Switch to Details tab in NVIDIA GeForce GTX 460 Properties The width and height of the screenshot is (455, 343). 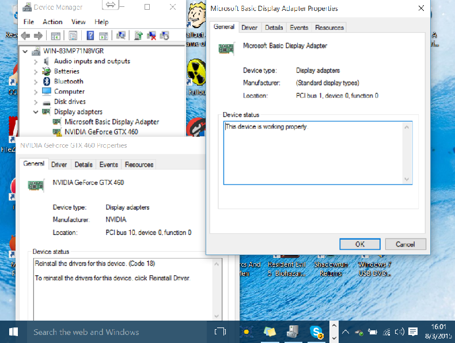(x=84, y=164)
